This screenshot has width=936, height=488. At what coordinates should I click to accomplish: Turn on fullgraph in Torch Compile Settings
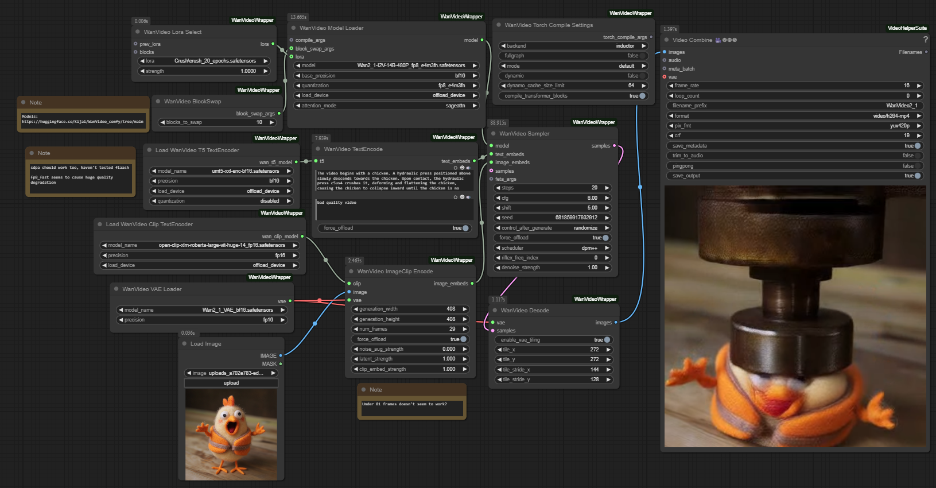click(x=642, y=56)
